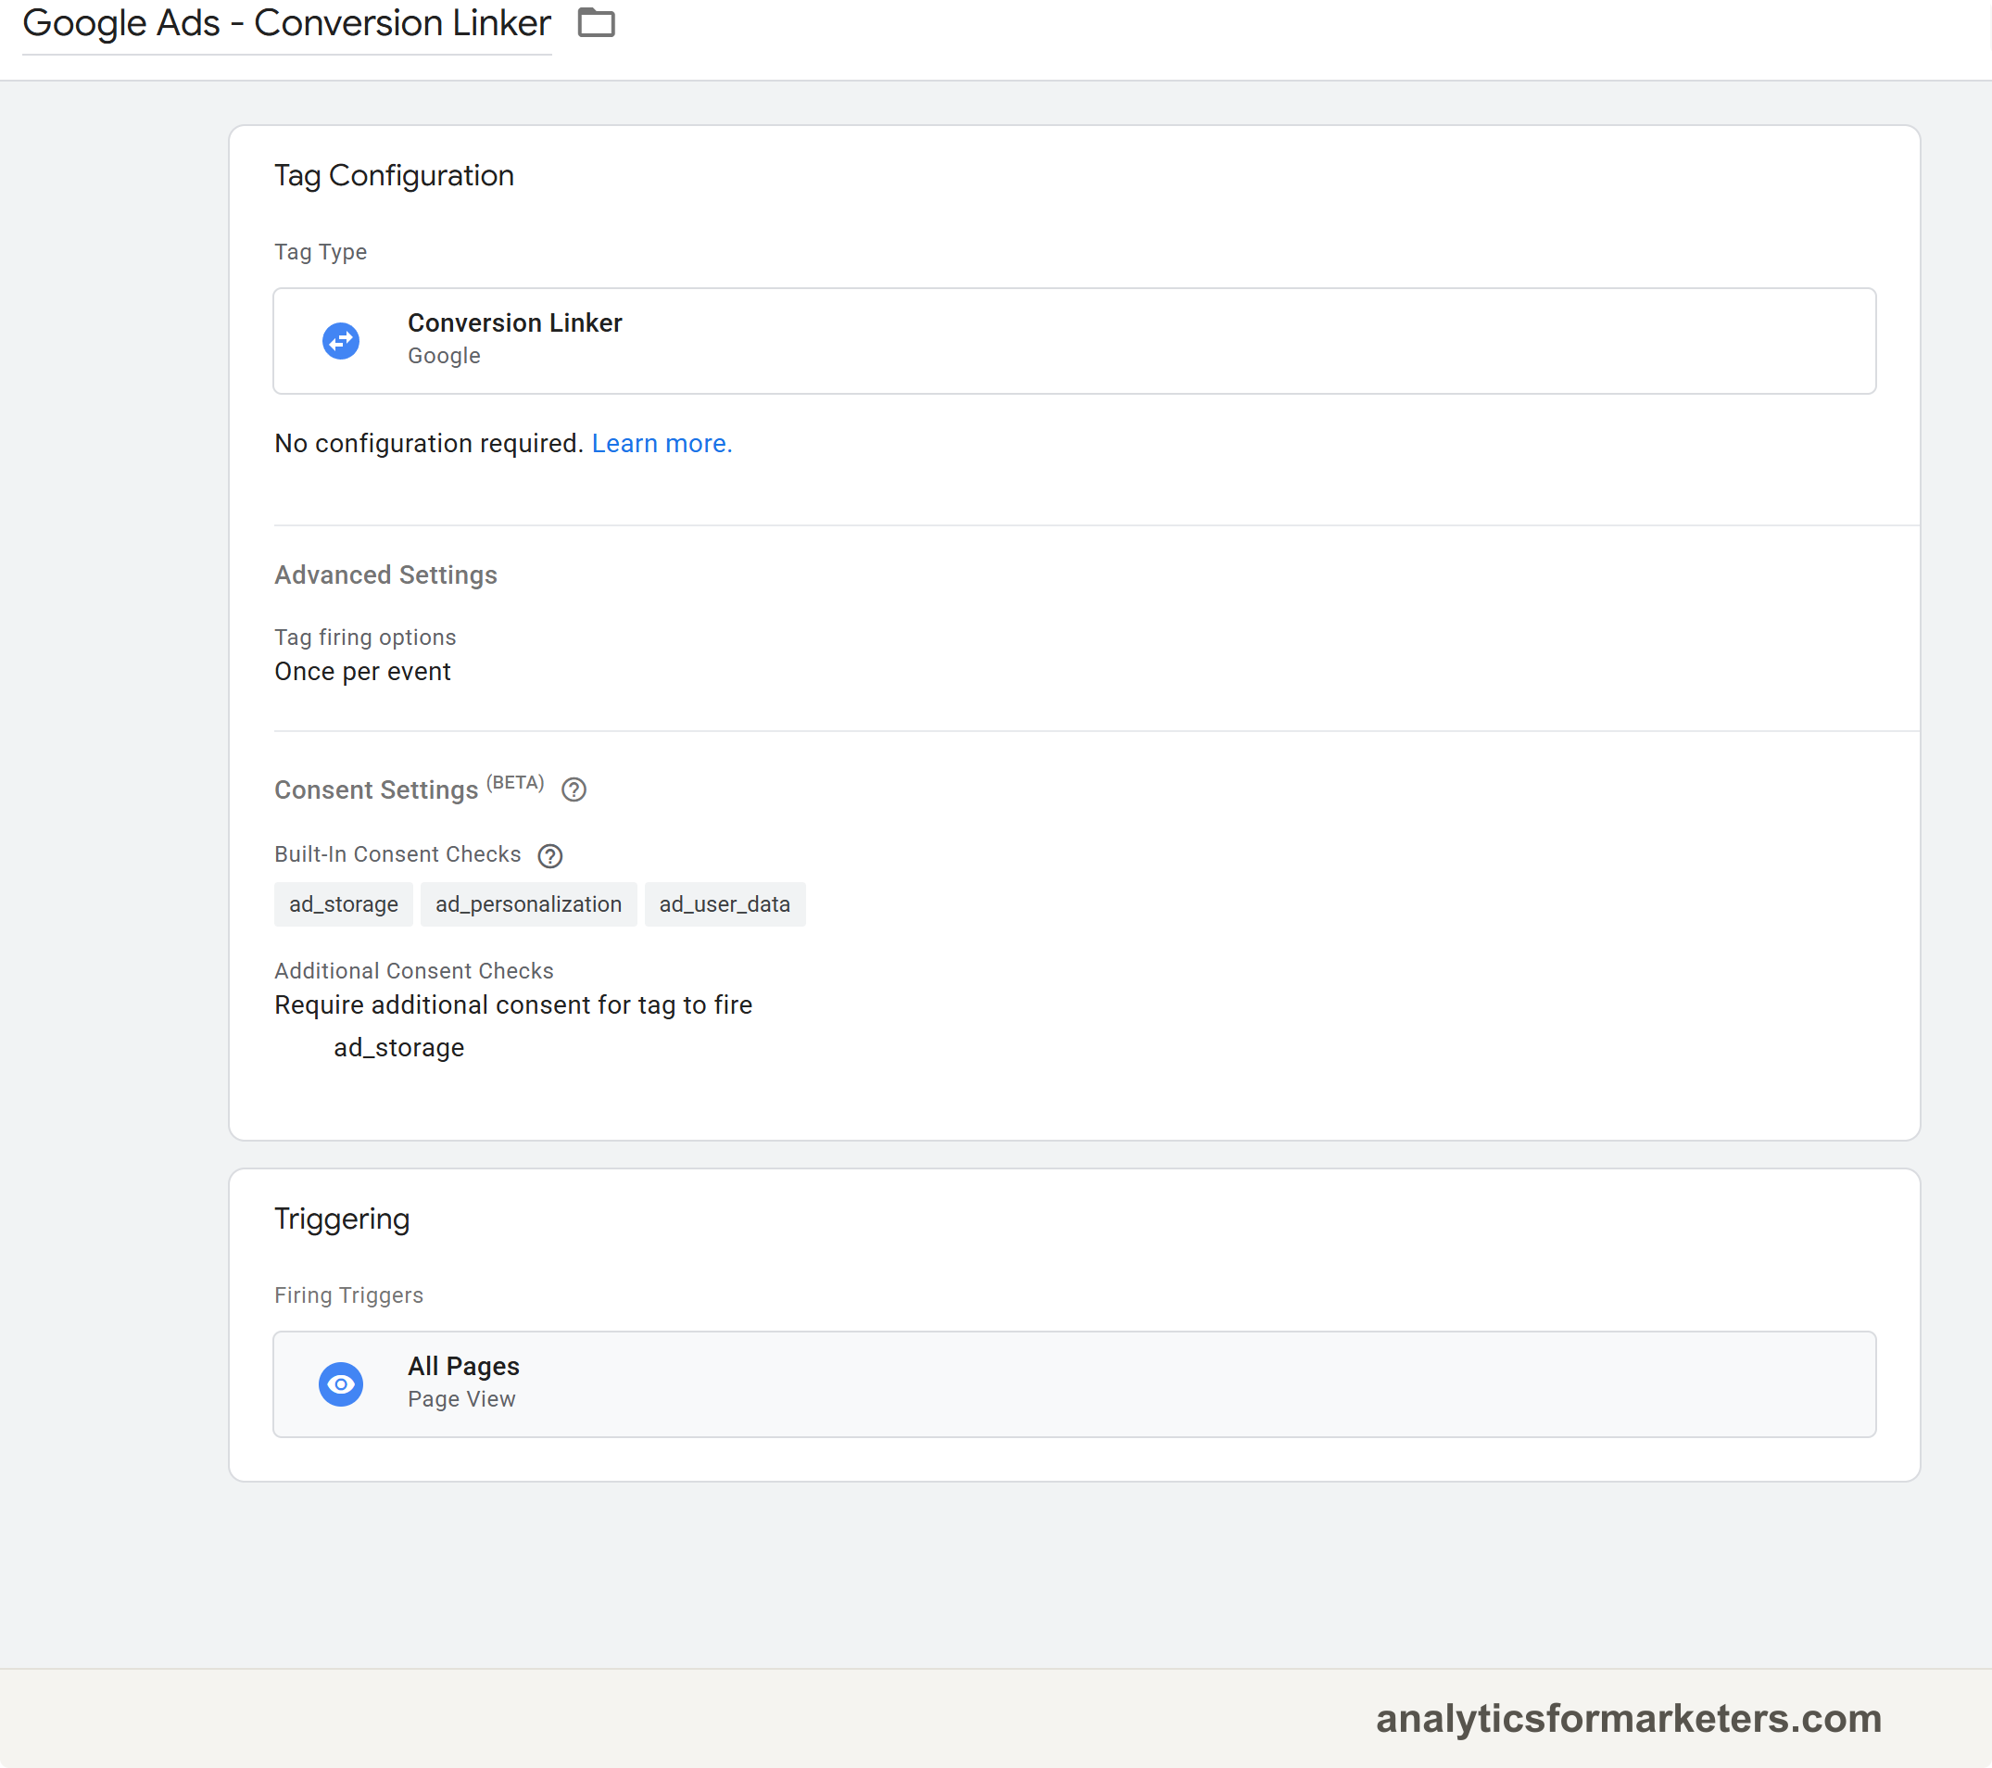Screen dimensions: 1992x1768
Task: Open the Learn more link
Action: [x=662, y=444]
